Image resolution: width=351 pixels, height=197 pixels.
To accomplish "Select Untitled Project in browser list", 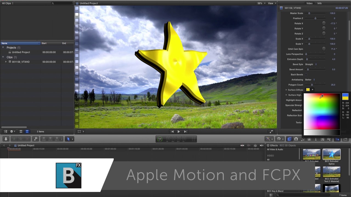I will pos(21,52).
